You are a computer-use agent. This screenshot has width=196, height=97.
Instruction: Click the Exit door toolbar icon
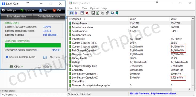click(117, 13)
